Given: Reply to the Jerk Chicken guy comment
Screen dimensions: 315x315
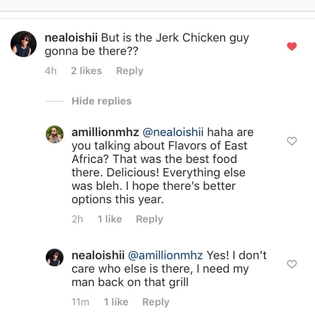Looking at the screenshot, I should point(129,71).
